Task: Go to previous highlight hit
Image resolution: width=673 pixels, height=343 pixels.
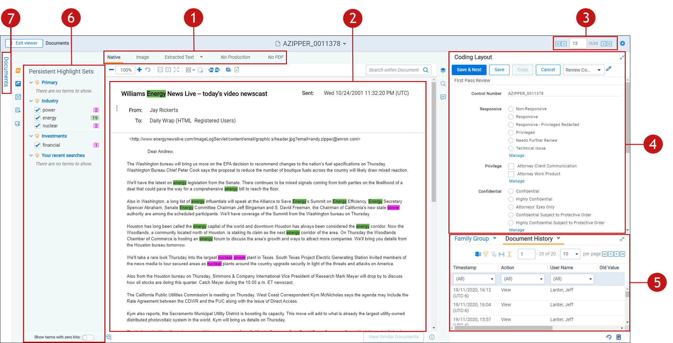Action: tap(211, 70)
